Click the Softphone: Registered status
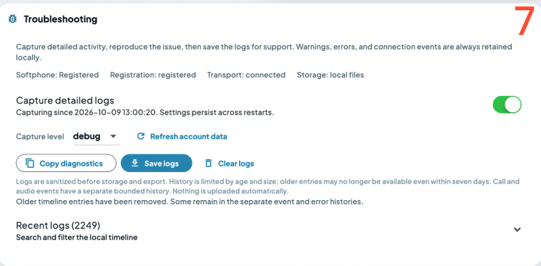The image size is (541, 266). [58, 75]
